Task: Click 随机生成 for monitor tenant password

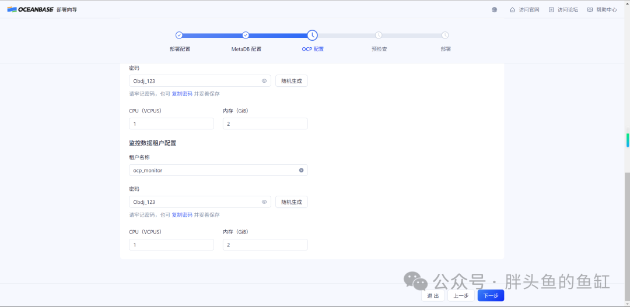Action: click(292, 202)
